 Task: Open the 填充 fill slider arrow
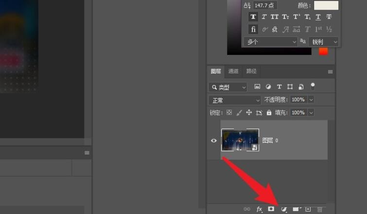coord(311,113)
